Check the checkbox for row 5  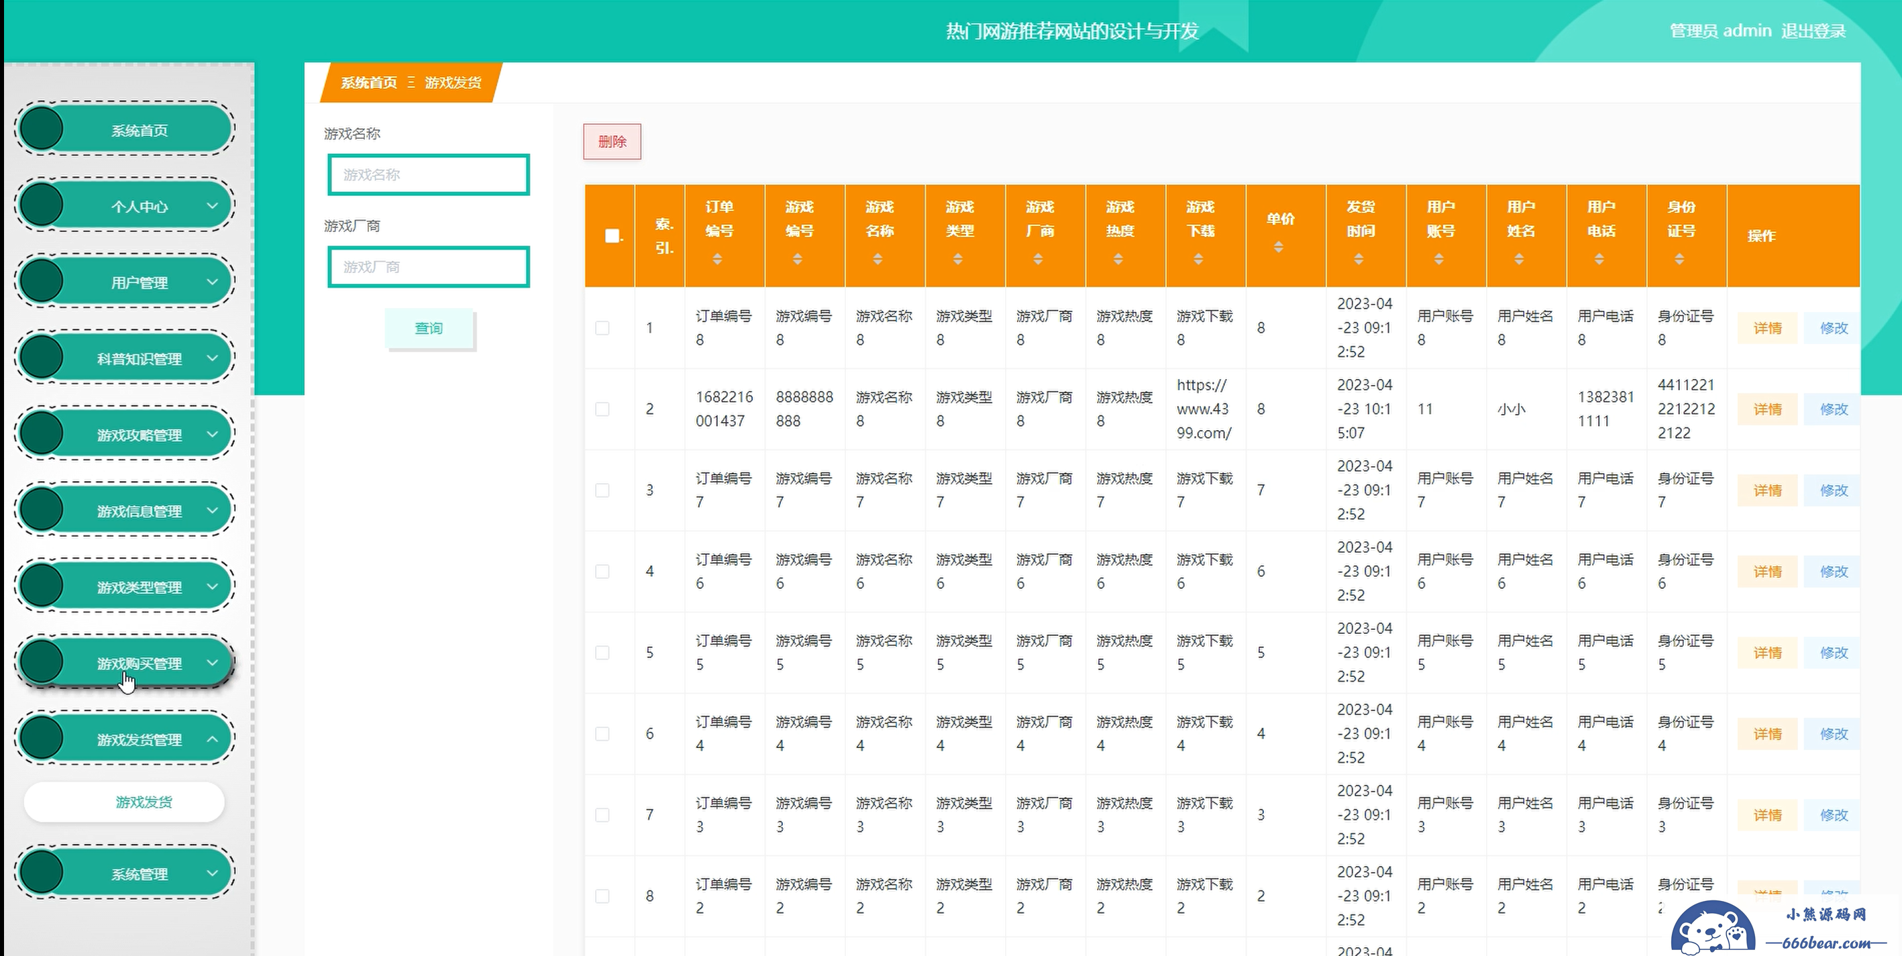tap(602, 653)
